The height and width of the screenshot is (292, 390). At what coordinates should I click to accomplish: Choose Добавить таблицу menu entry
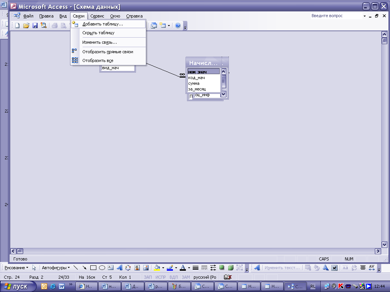pos(108,24)
